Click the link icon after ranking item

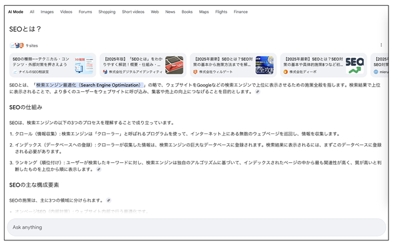99,169
